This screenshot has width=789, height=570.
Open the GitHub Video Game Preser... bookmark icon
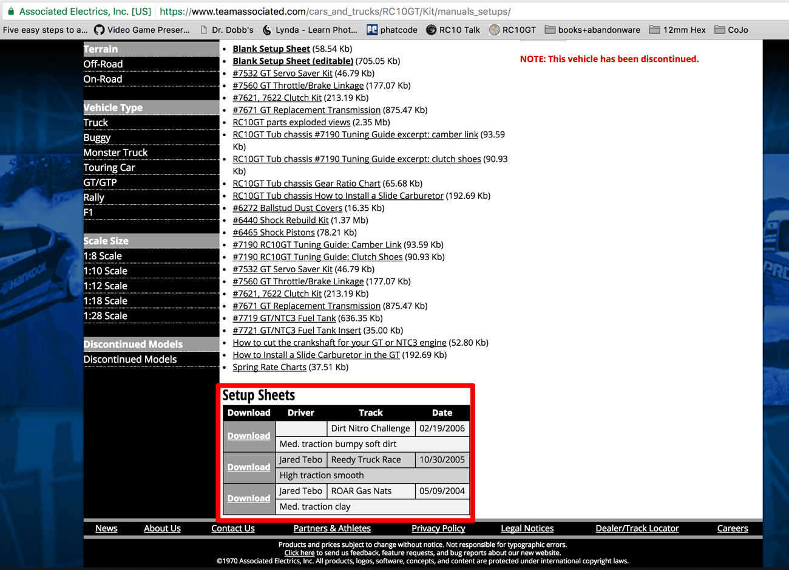99,30
